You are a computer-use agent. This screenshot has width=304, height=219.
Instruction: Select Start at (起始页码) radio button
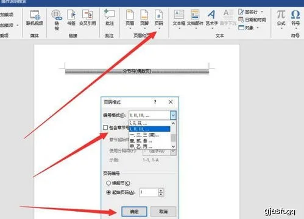point(108,192)
